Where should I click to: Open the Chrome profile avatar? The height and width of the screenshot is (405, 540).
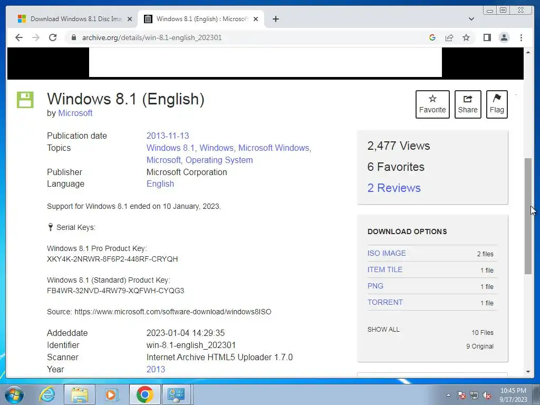[x=504, y=37]
